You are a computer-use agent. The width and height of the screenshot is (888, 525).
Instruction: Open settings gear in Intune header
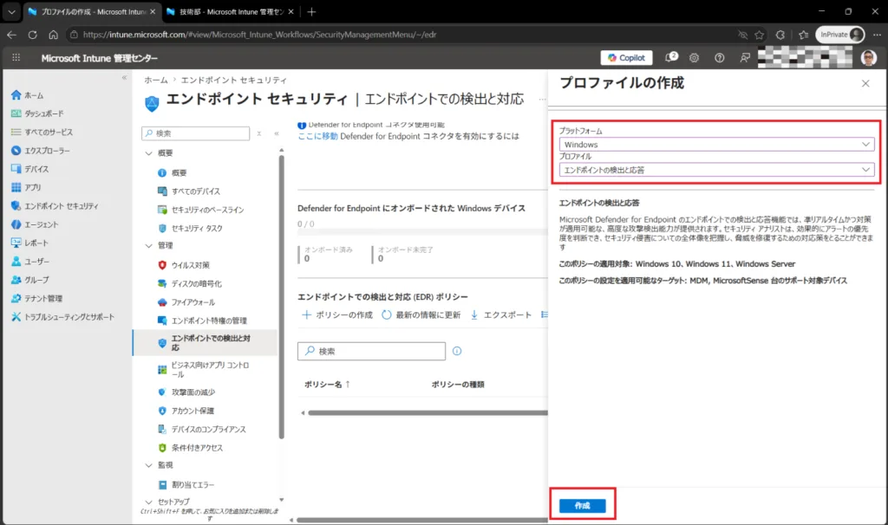pos(694,58)
